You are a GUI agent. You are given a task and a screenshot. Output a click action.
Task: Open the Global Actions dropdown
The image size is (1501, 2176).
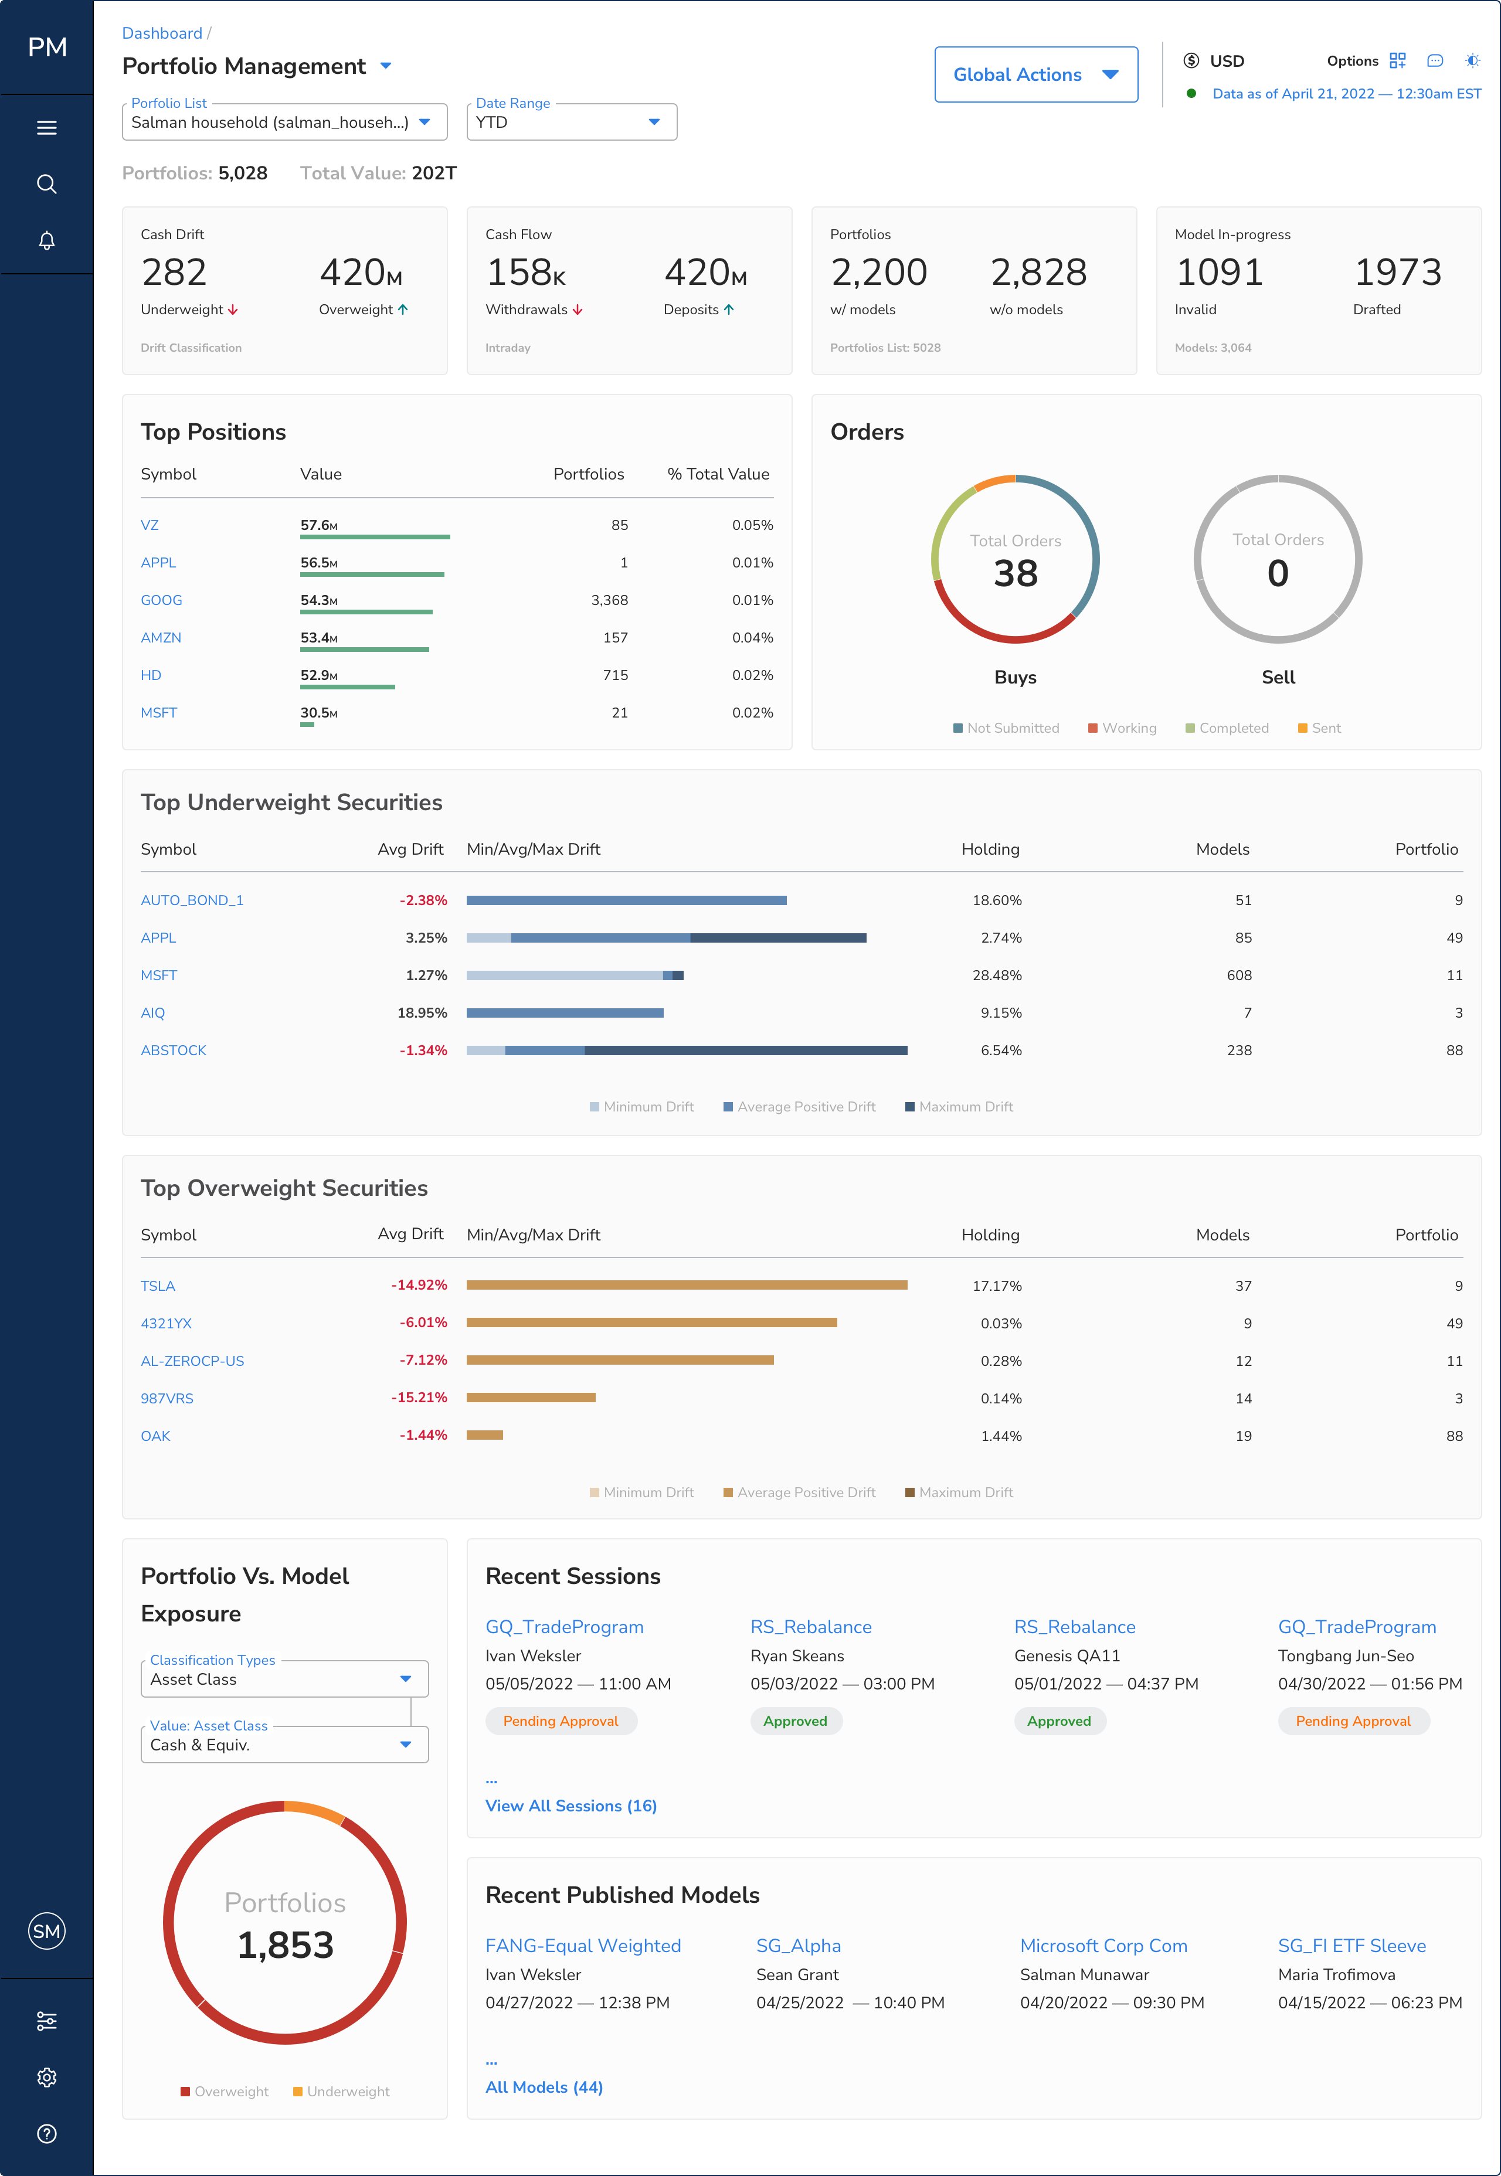click(x=1035, y=74)
